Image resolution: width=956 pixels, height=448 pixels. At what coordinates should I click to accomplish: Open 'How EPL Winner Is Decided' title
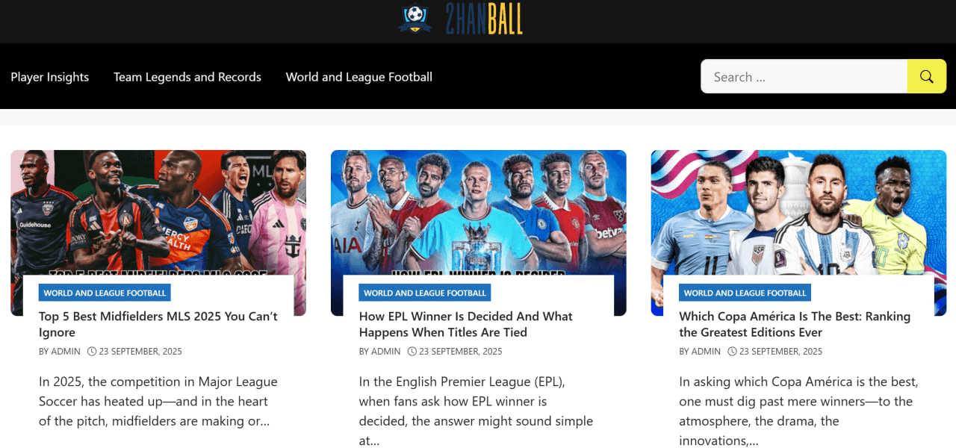coord(466,324)
